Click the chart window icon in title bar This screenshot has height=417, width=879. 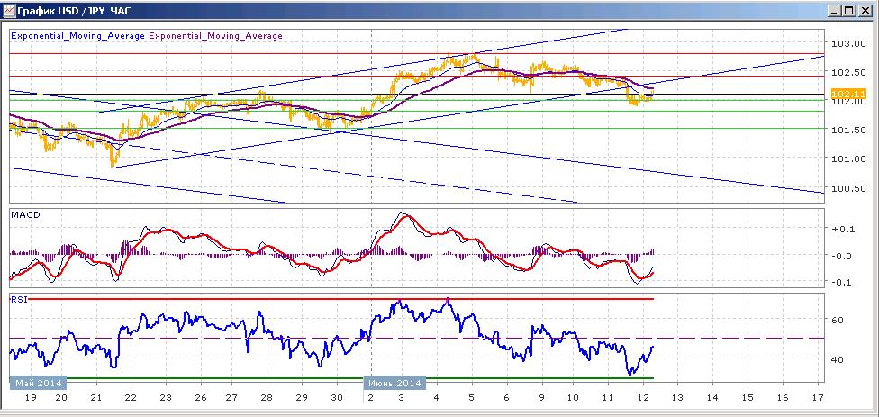(8, 11)
